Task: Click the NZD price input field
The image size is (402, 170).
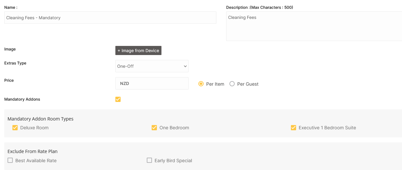Action: [152, 83]
